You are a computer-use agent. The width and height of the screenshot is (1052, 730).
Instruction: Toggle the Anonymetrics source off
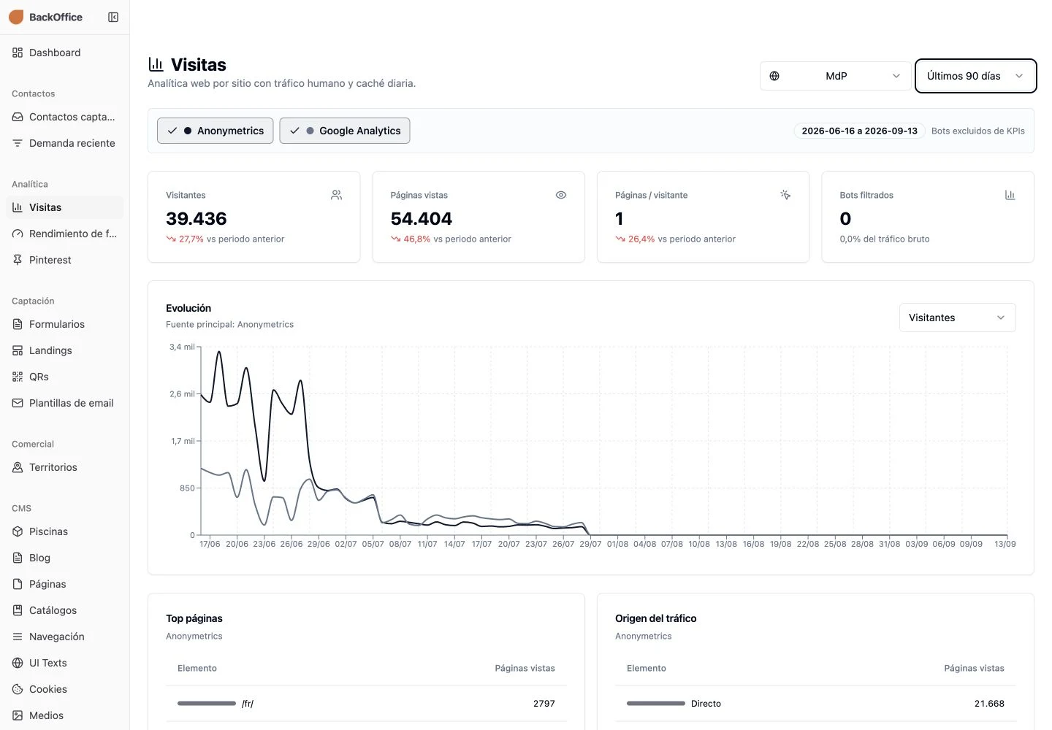[216, 131]
